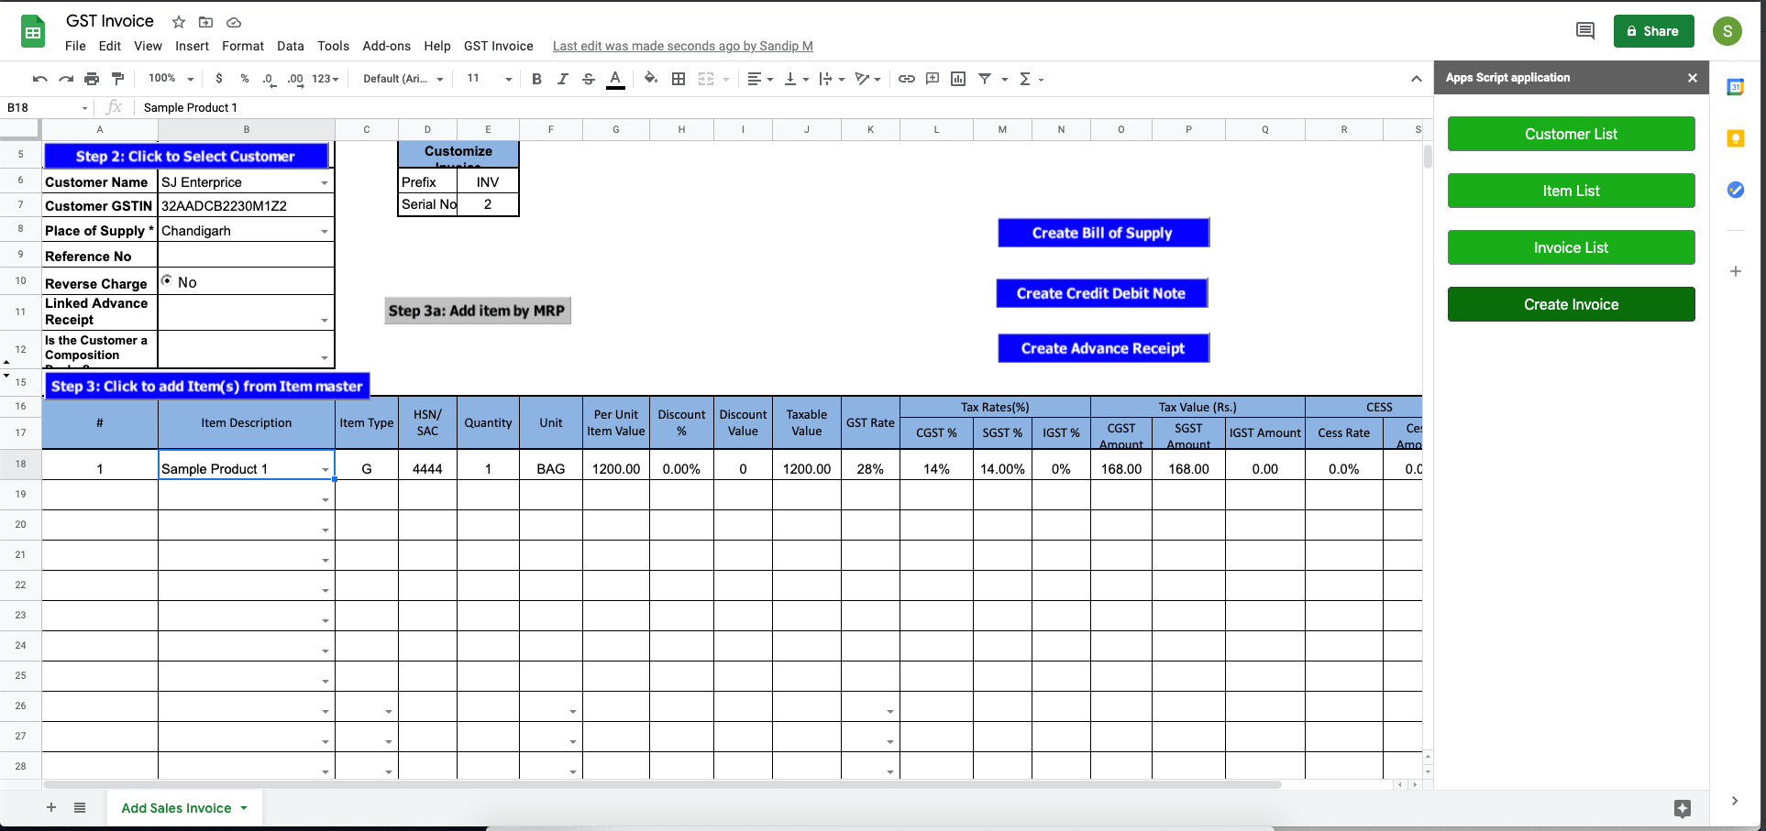Open the font size dropdown
The height and width of the screenshot is (831, 1766).
(508, 79)
